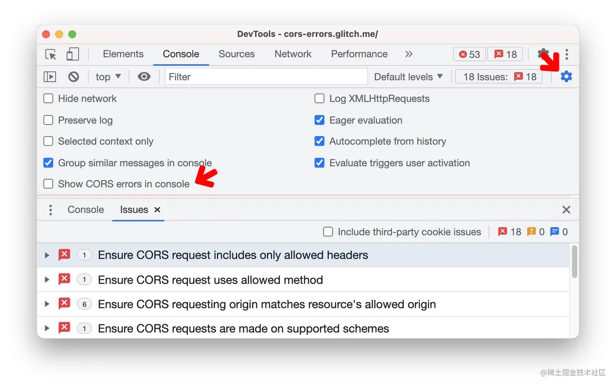Open the drawer three-dot menu

coord(51,210)
